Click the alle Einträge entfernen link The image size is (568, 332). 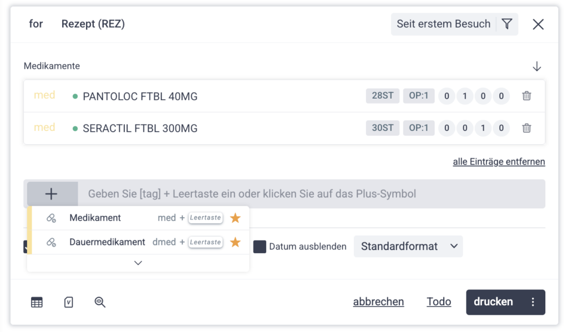click(499, 162)
